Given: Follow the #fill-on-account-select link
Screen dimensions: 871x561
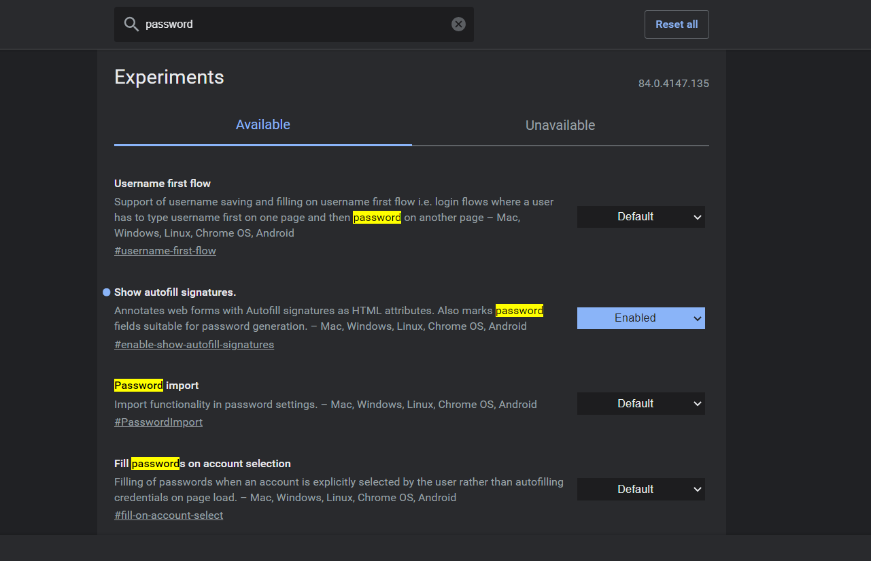Looking at the screenshot, I should point(169,515).
